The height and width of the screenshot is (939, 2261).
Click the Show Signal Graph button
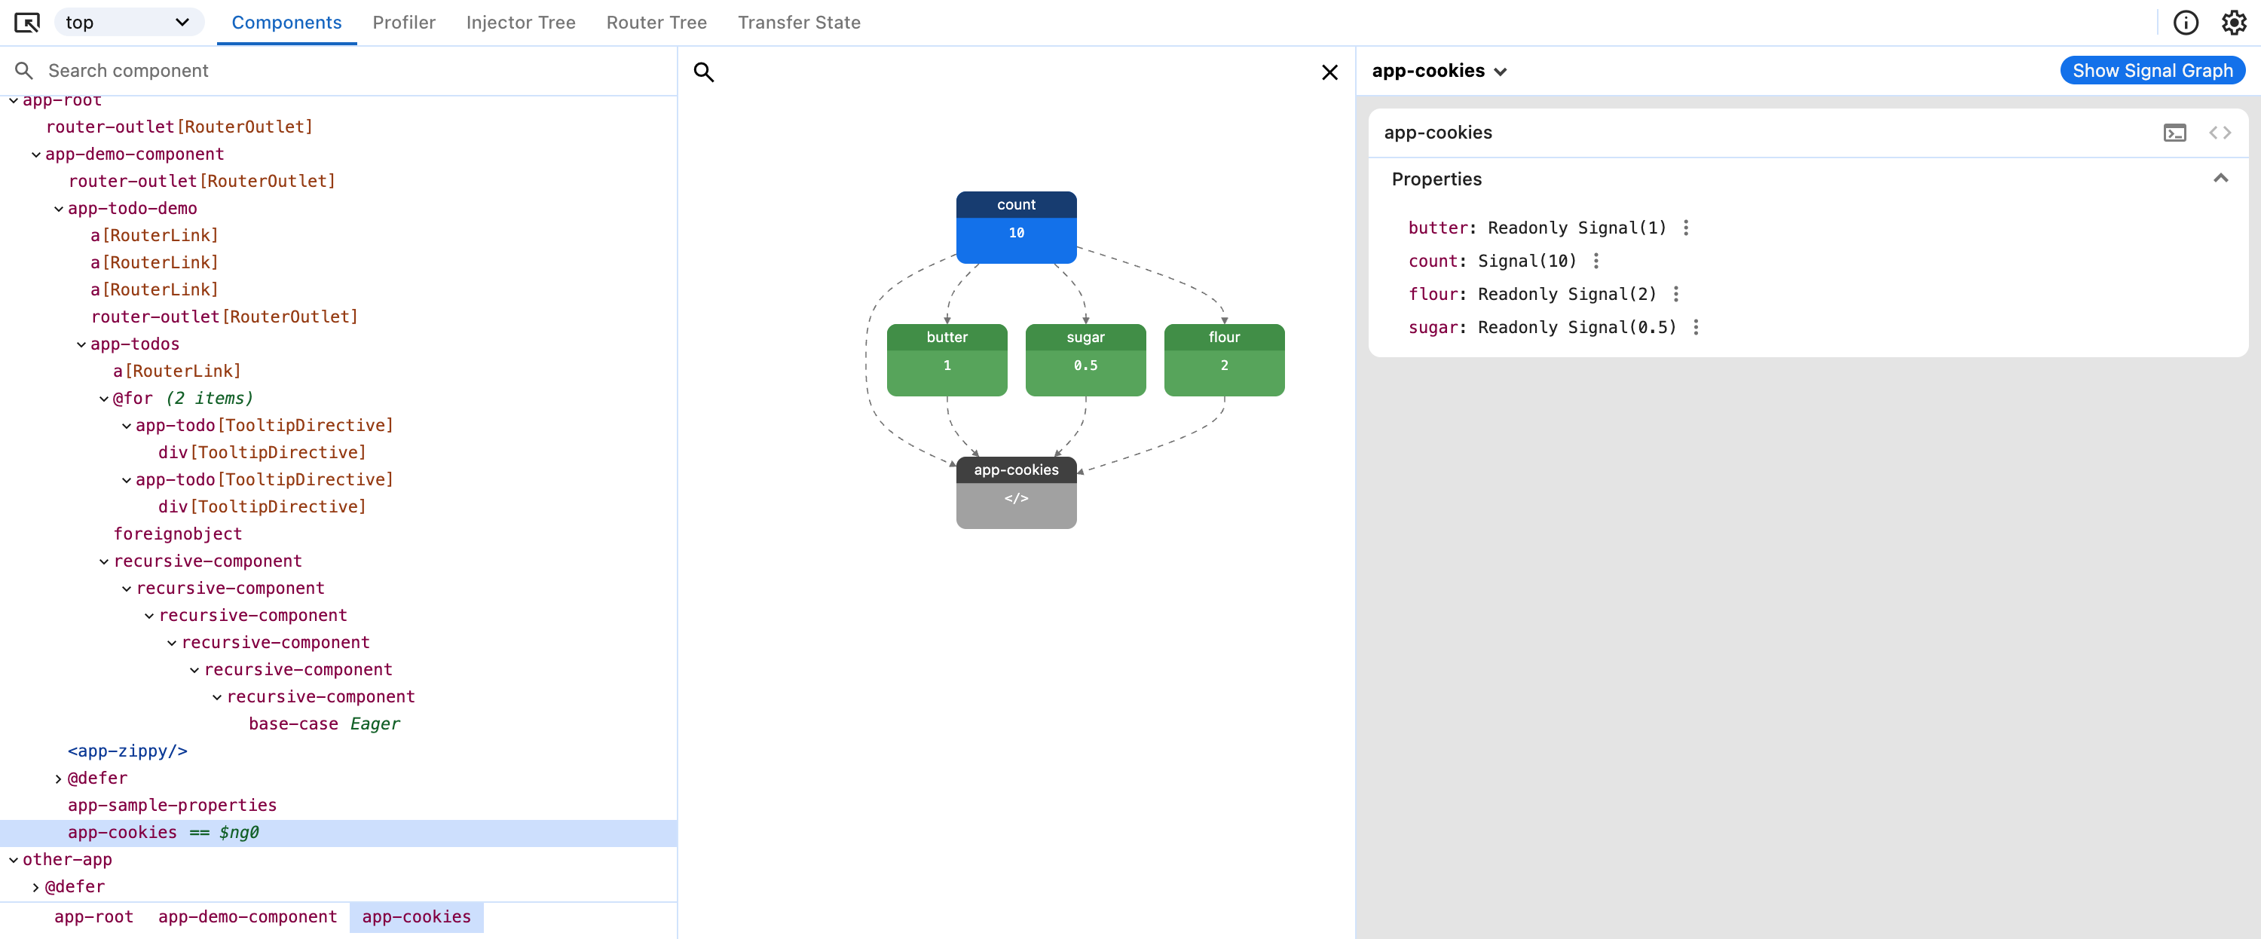(x=2152, y=71)
